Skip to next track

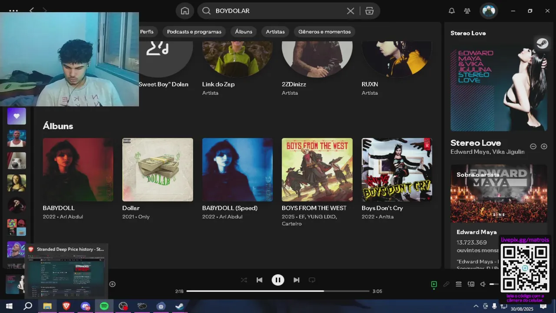tap(296, 280)
